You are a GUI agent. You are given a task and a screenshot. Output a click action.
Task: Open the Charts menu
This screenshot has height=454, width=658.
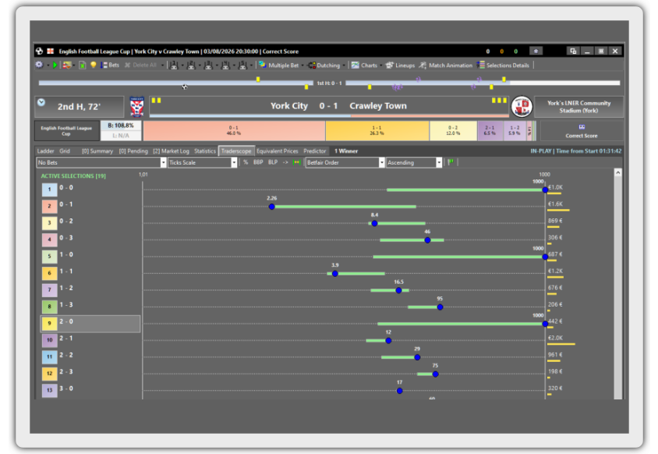tap(364, 65)
